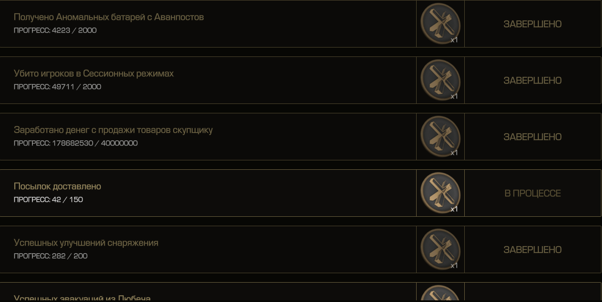This screenshot has height=302, width=602.
Task: Select the Посылок доставлено achievement title
Action: (57, 186)
